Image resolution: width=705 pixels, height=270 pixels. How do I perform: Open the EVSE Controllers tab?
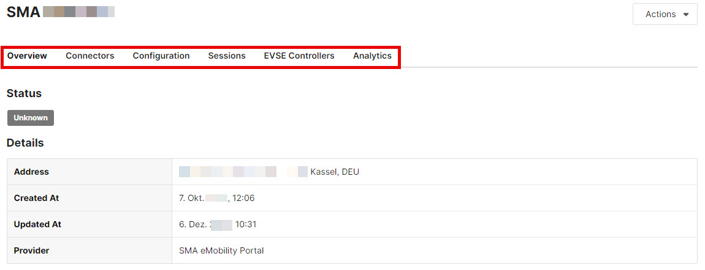(x=299, y=56)
